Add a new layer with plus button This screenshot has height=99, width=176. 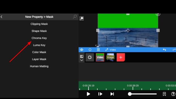121,57
